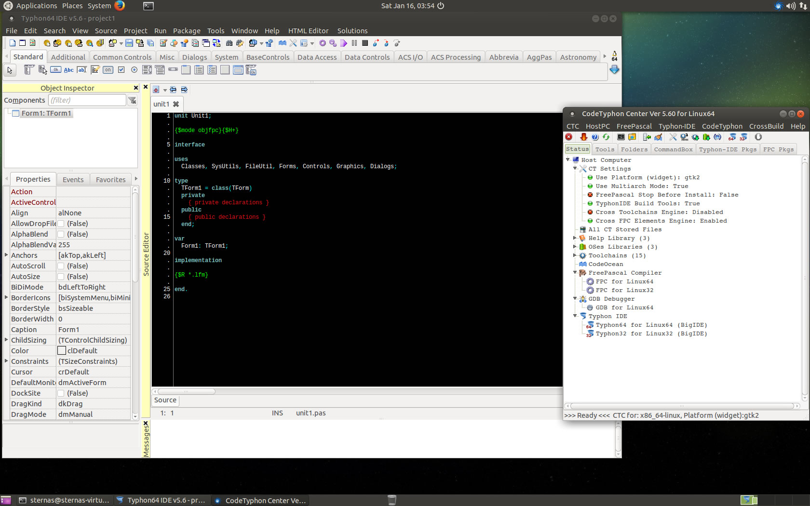The width and height of the screenshot is (810, 506).
Task: Expand the Anchors property
Action: 6,255
